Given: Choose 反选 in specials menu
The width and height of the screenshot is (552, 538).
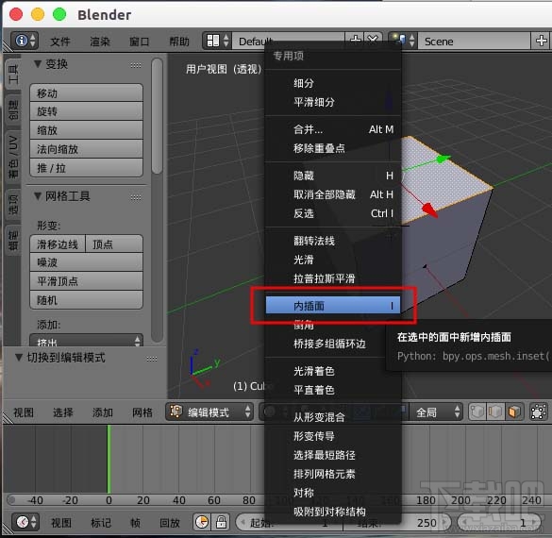Looking at the screenshot, I should click(x=333, y=213).
